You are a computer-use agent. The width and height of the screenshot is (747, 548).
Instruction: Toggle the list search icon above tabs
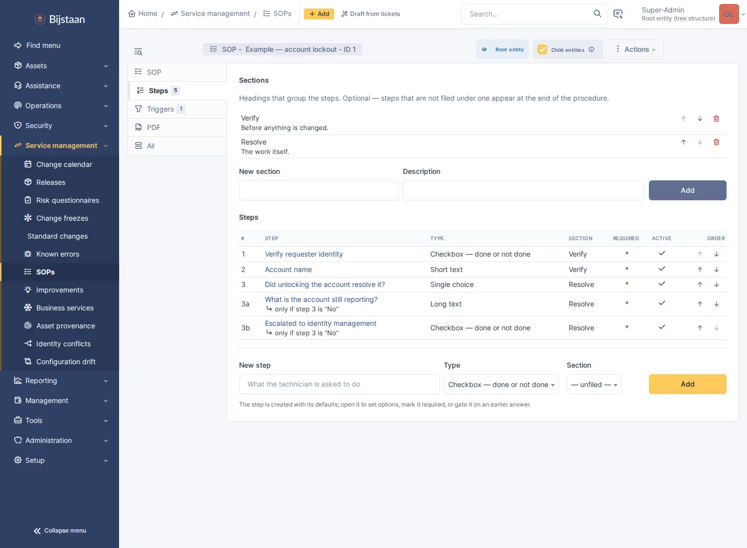[138, 52]
